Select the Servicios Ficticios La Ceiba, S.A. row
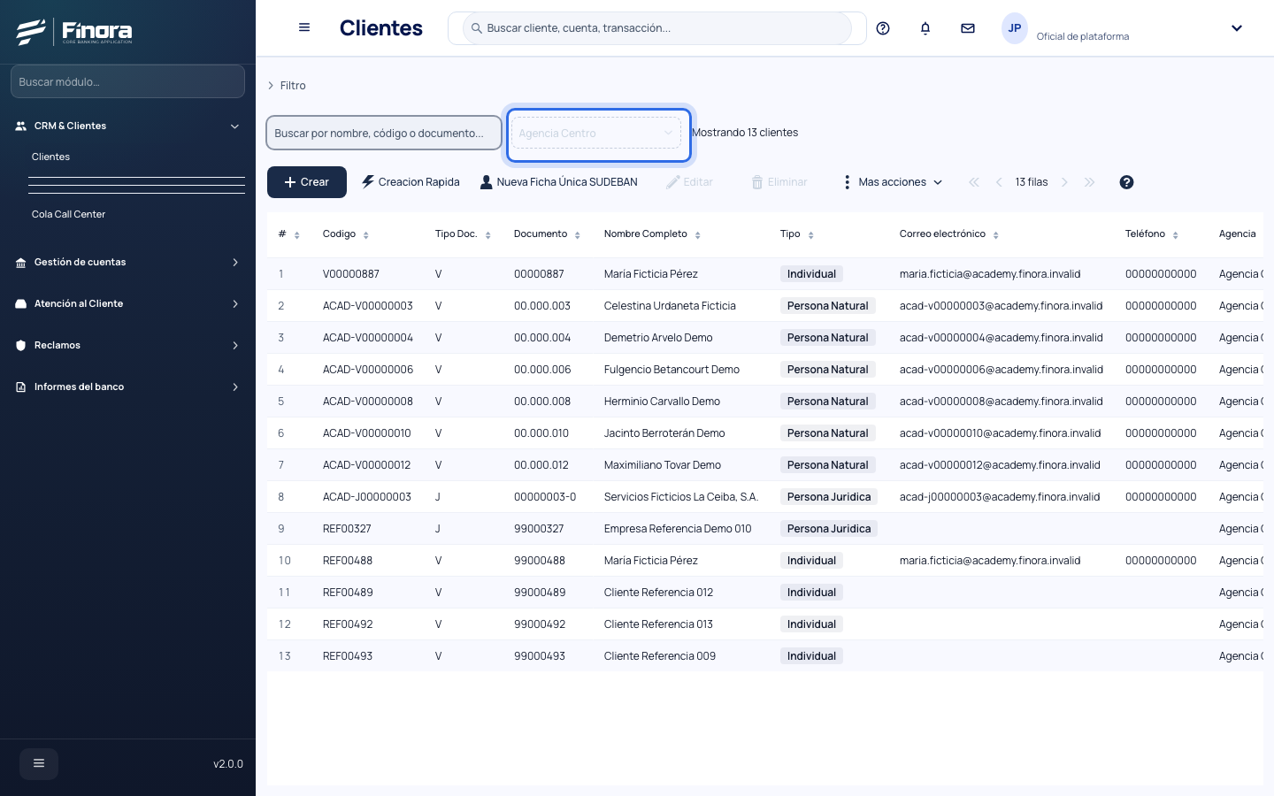The width and height of the screenshot is (1274, 796). (x=765, y=497)
